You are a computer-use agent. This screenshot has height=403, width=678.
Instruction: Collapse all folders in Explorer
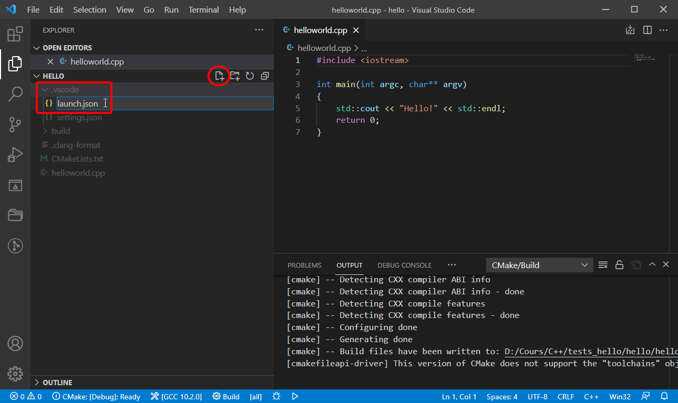click(264, 76)
